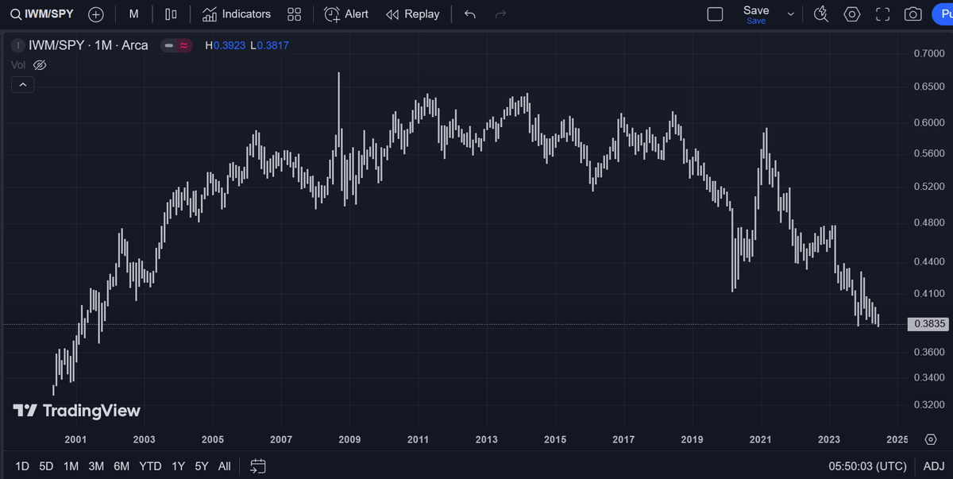
Task: Click the 0.4800 price axis label
Action: 929,223
